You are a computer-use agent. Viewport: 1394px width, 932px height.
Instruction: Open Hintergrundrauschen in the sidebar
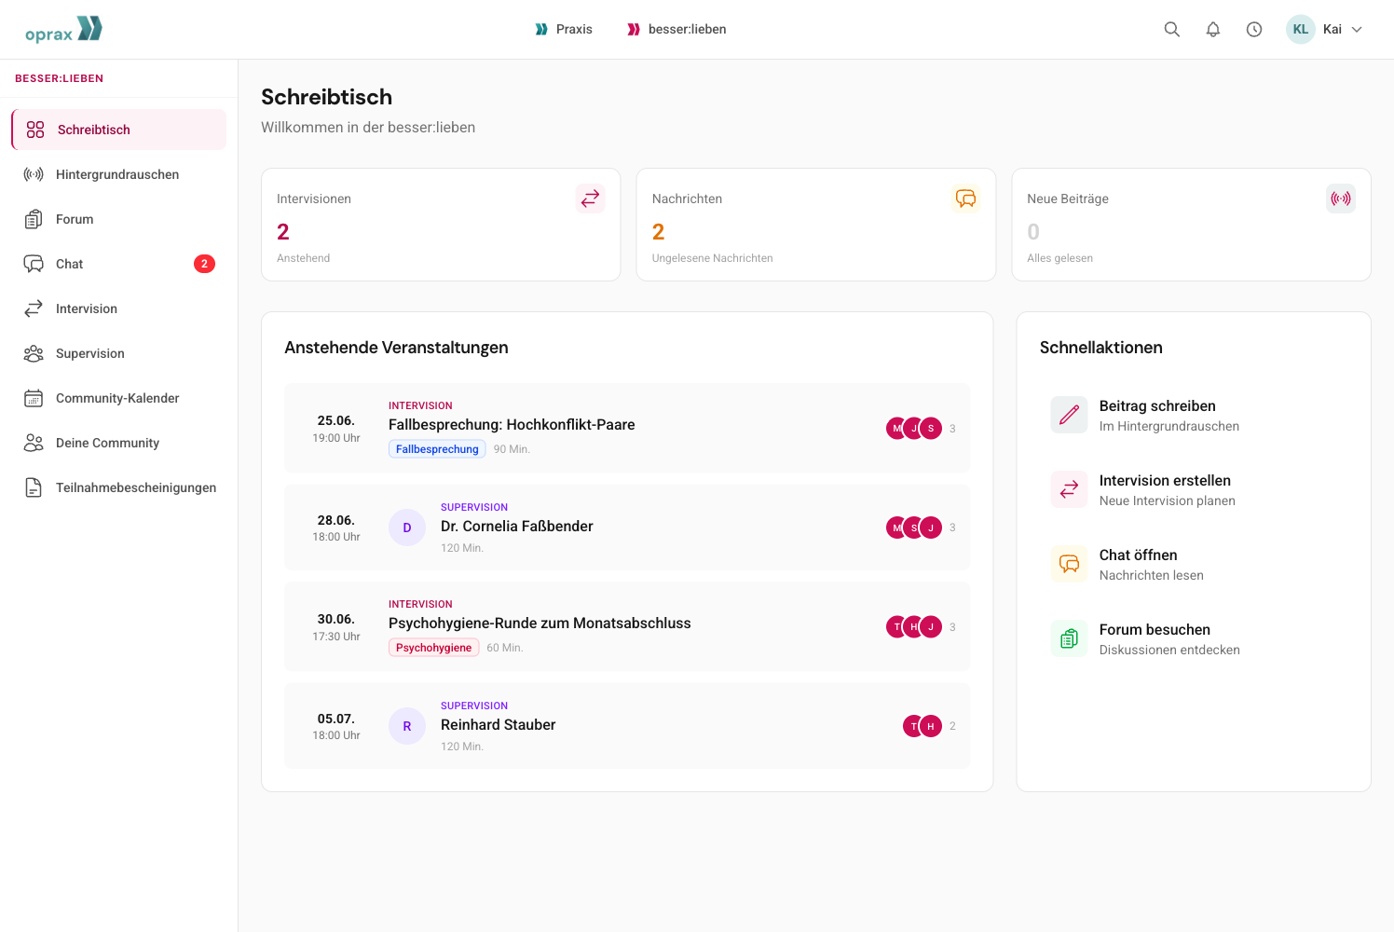tap(118, 174)
